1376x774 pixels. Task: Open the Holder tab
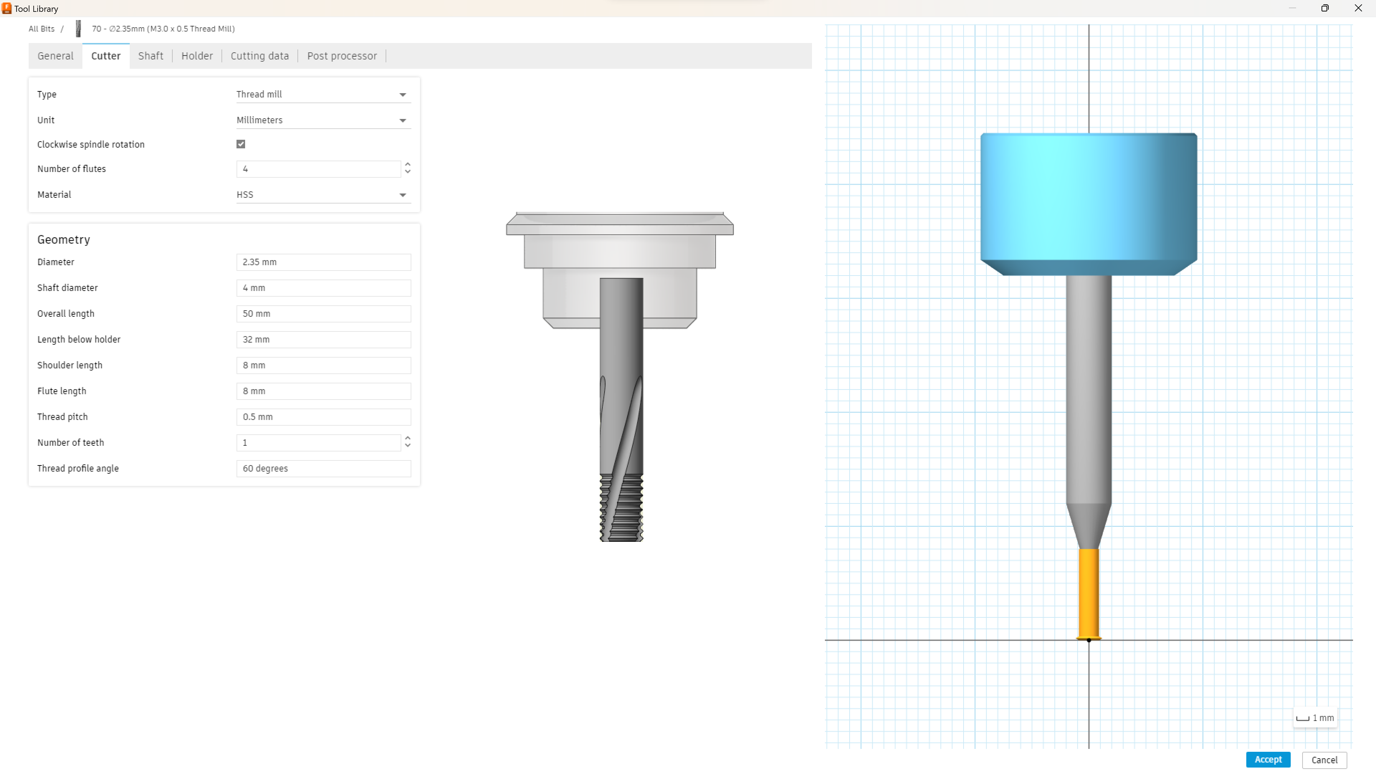click(x=197, y=56)
